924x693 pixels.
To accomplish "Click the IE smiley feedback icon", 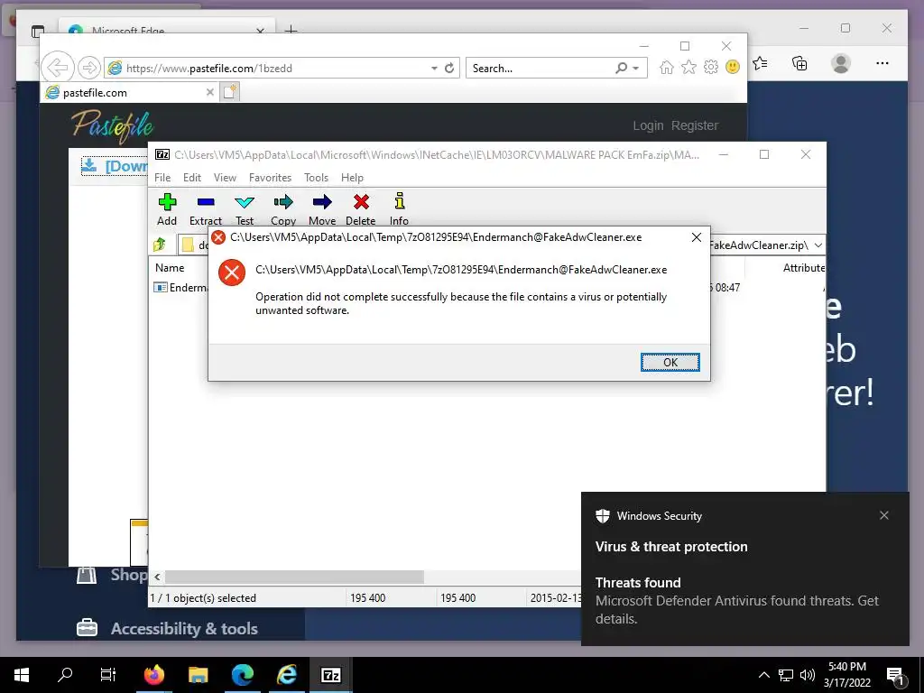I will pyautogui.click(x=733, y=67).
